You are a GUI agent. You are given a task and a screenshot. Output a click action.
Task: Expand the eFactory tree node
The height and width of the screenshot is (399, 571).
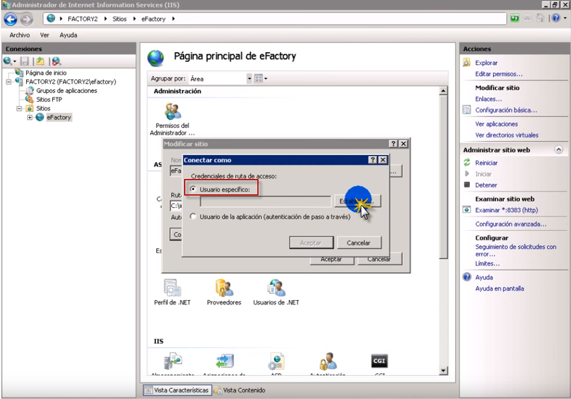[30, 118]
